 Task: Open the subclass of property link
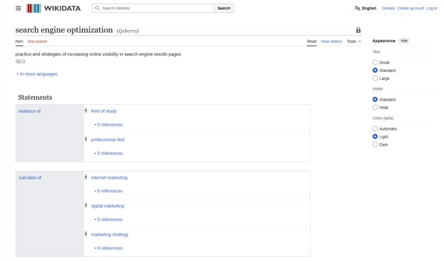pyautogui.click(x=30, y=177)
